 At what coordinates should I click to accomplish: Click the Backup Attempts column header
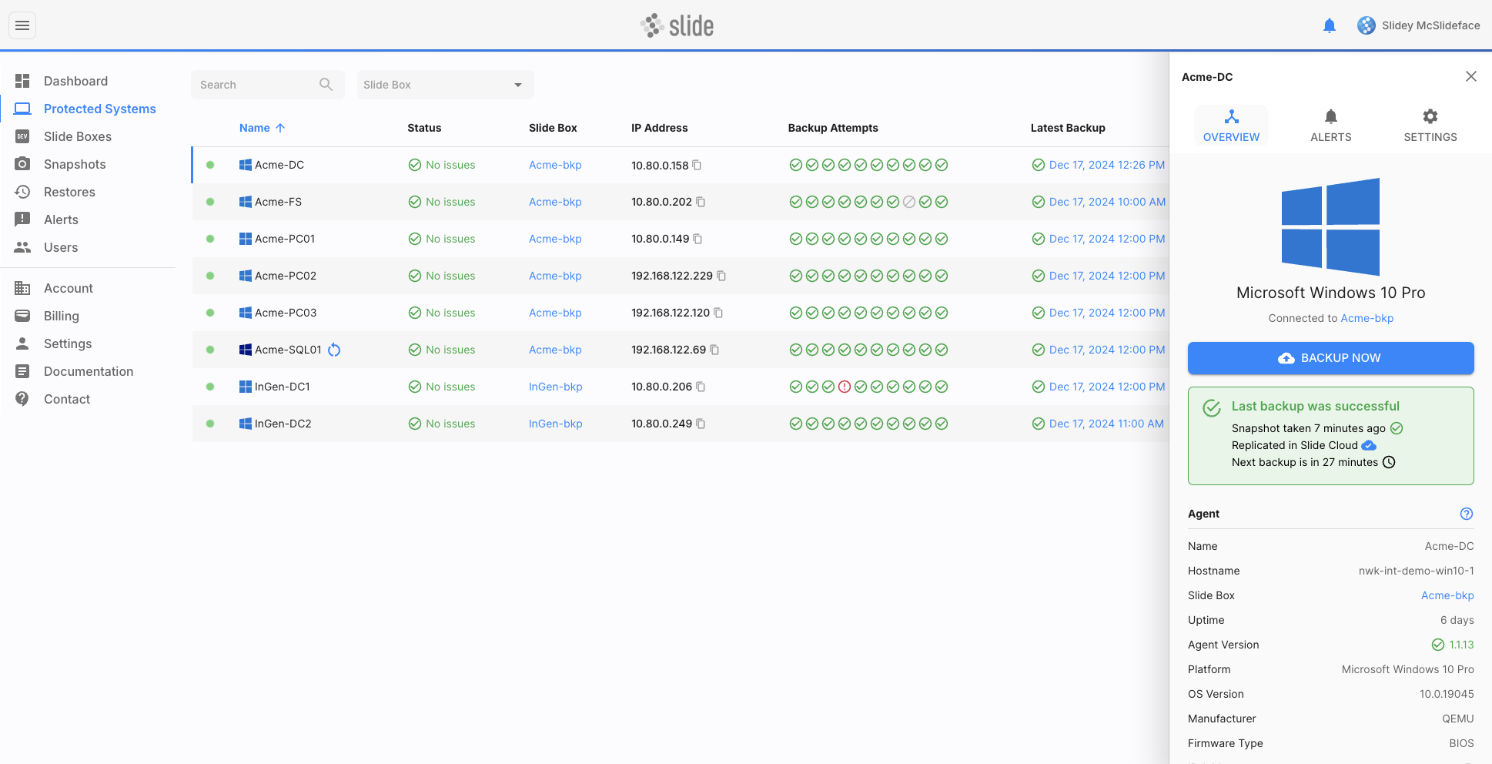(833, 128)
